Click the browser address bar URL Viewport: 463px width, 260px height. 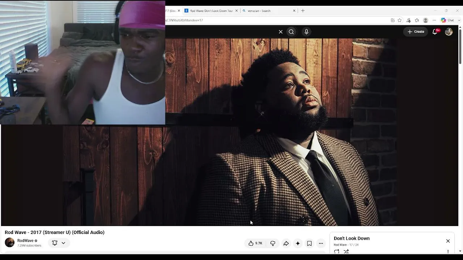point(184,20)
